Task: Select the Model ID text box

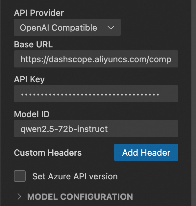Action: [96, 129]
